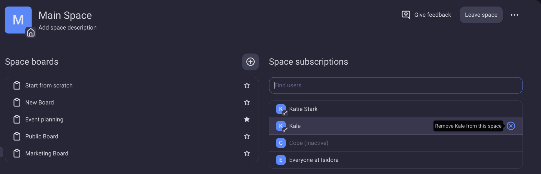Open the Marketing Board entry
541x174 pixels.
pos(132,153)
